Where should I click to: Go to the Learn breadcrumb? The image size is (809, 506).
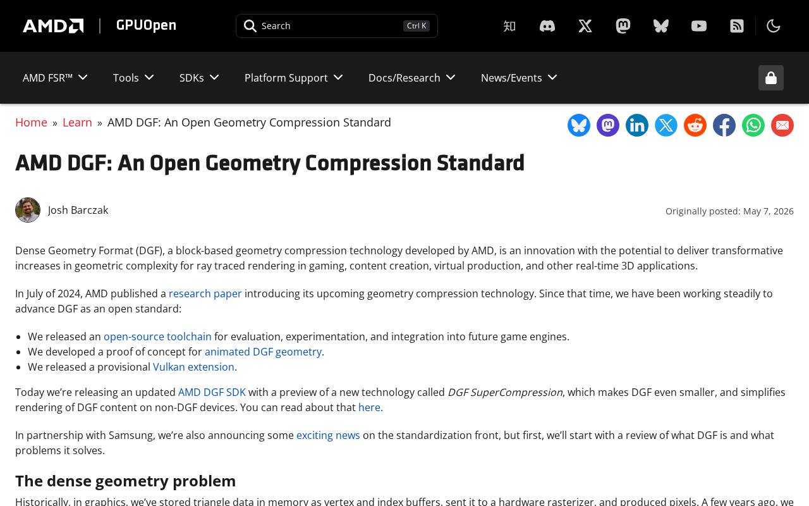(x=77, y=122)
